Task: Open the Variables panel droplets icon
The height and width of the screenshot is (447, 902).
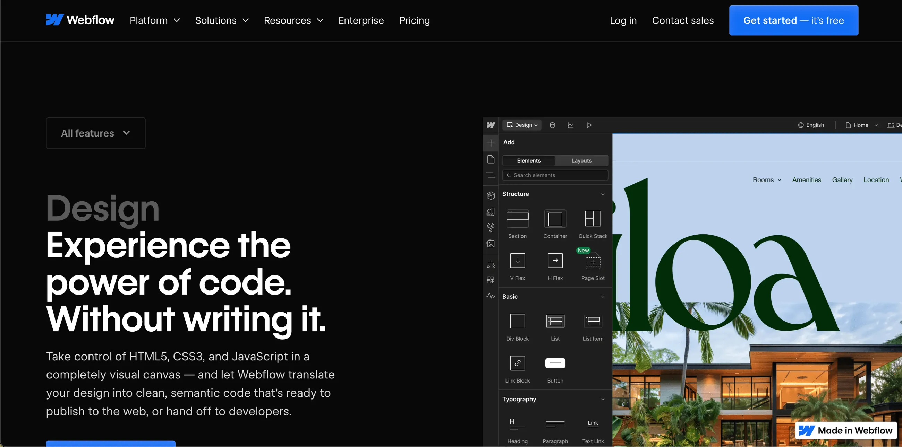Action: pos(491,227)
